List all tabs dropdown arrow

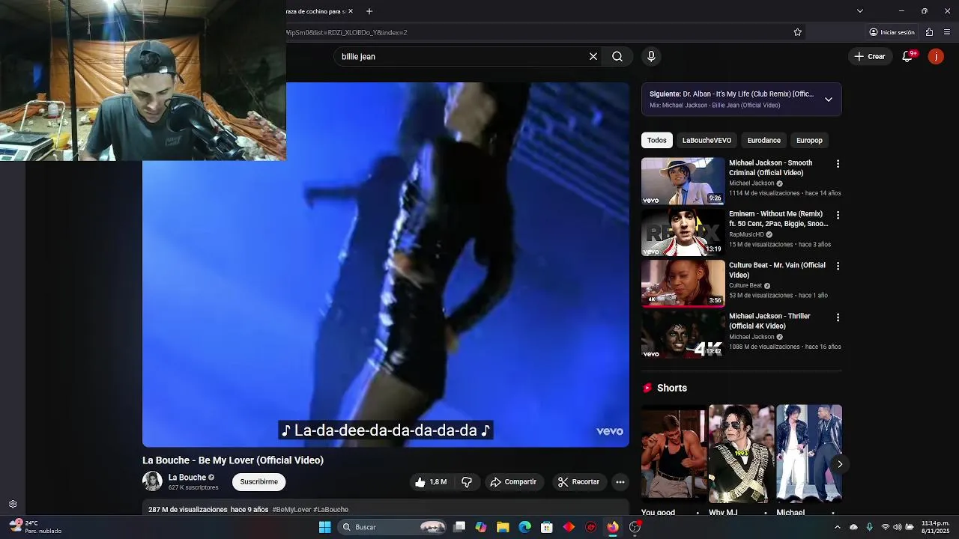pyautogui.click(x=860, y=11)
